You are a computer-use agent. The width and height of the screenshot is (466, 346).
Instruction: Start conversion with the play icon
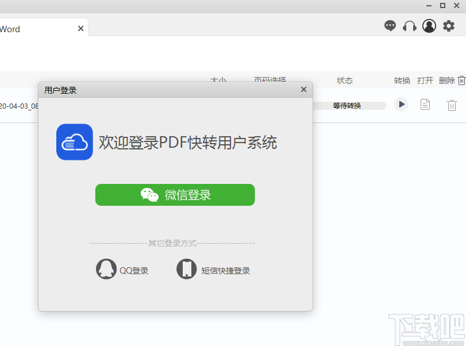[401, 105]
